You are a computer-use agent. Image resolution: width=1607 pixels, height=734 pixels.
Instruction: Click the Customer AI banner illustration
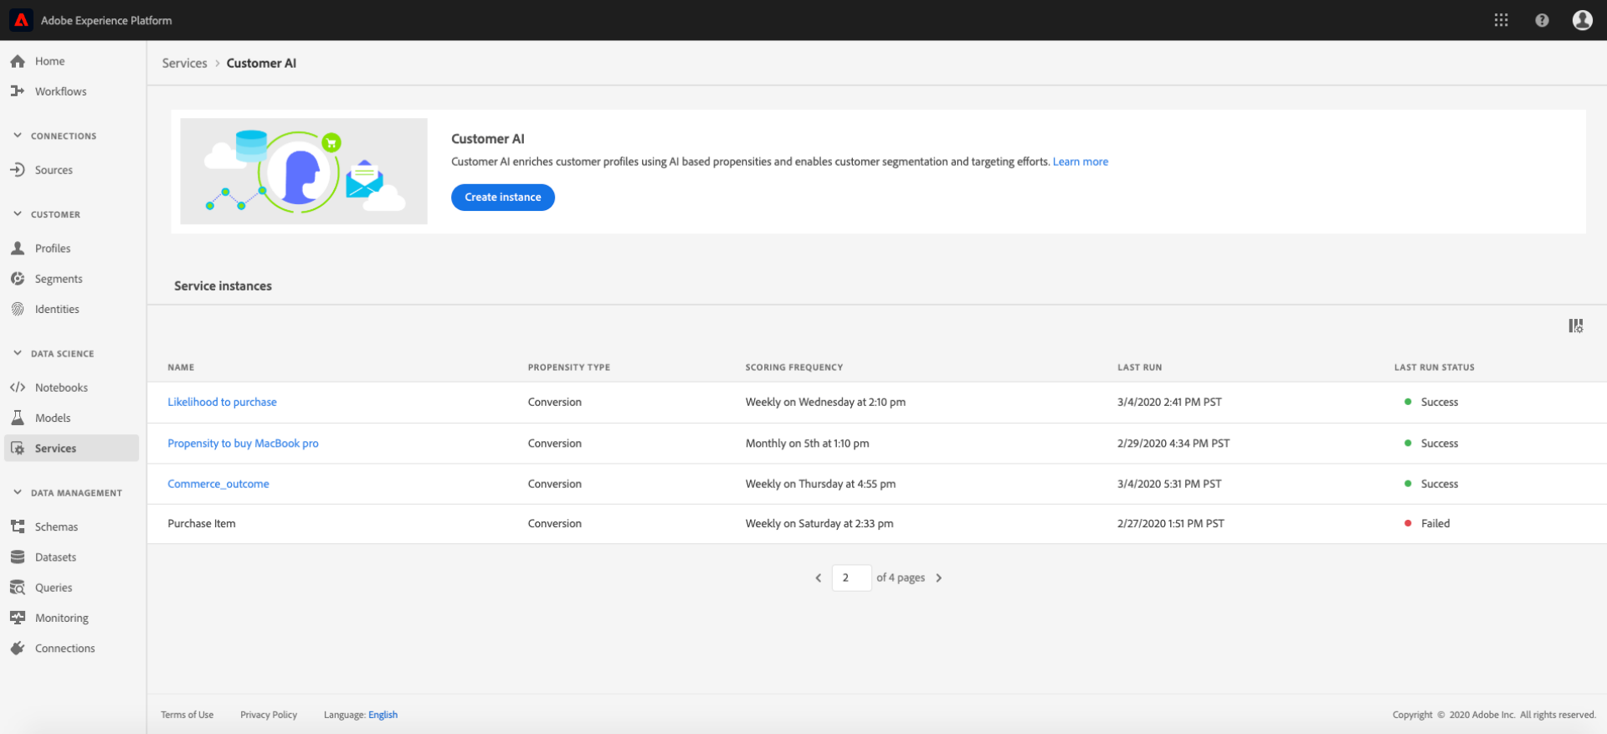pyautogui.click(x=304, y=171)
